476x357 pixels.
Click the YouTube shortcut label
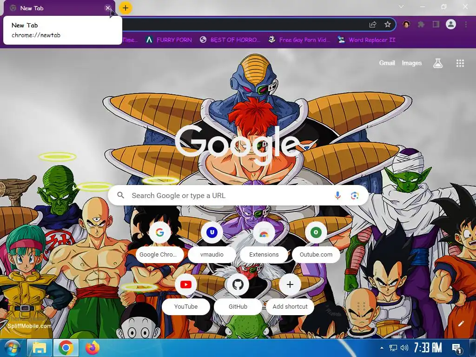coord(186,307)
